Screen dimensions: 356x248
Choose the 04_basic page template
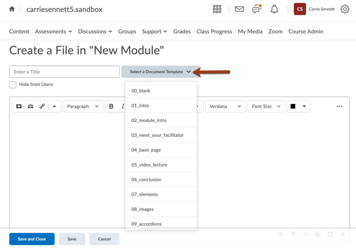(161, 150)
